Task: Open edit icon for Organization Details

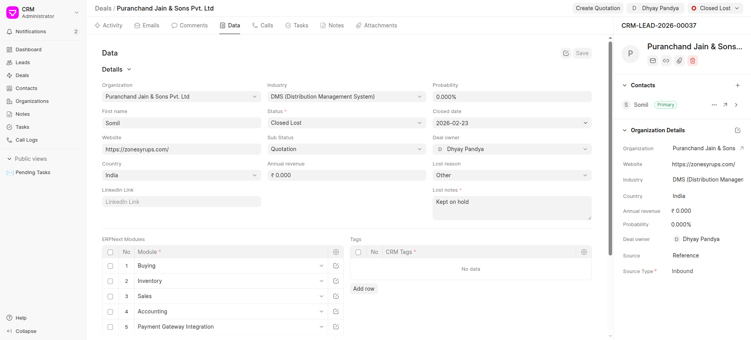Action: 737,130
